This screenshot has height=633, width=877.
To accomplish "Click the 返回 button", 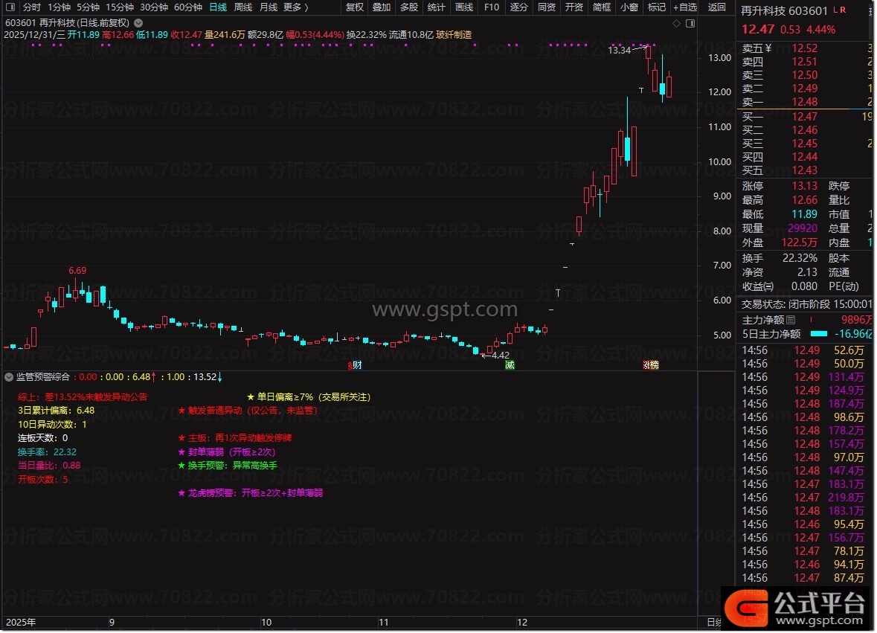I will click(716, 7).
